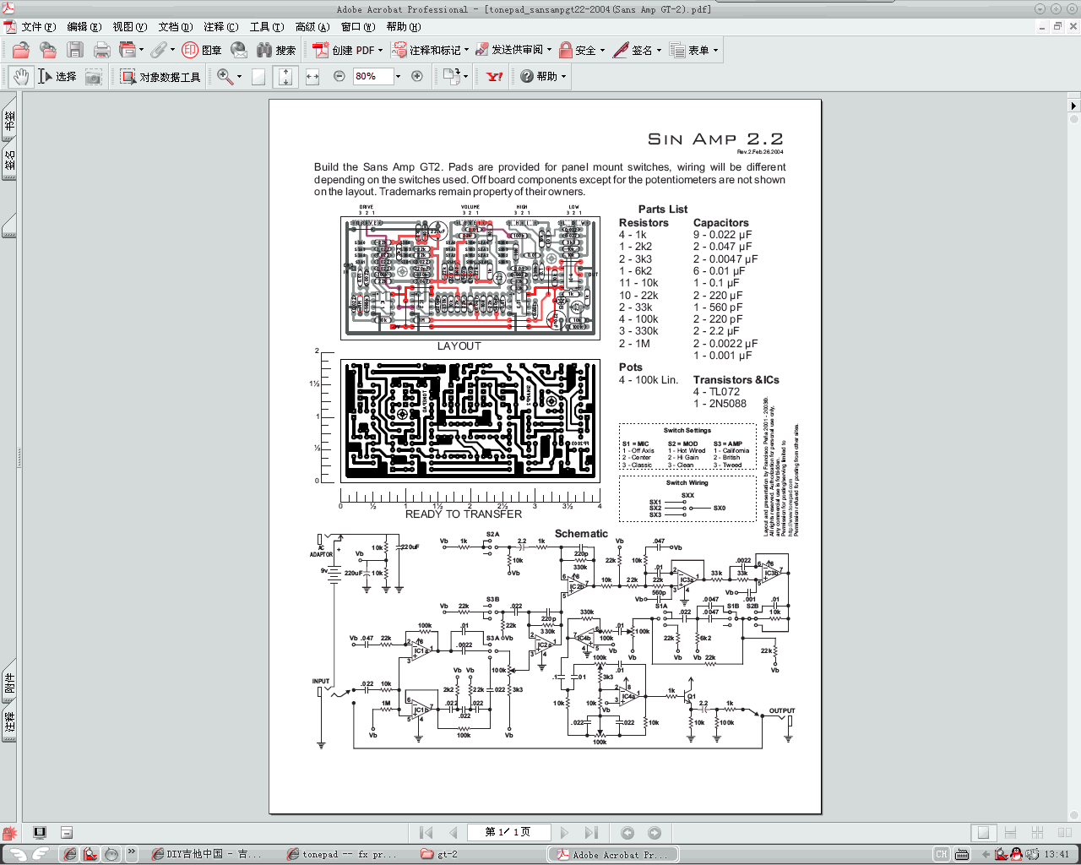The height and width of the screenshot is (865, 1081).
Task: Click the Next View forward button
Action: 655,833
